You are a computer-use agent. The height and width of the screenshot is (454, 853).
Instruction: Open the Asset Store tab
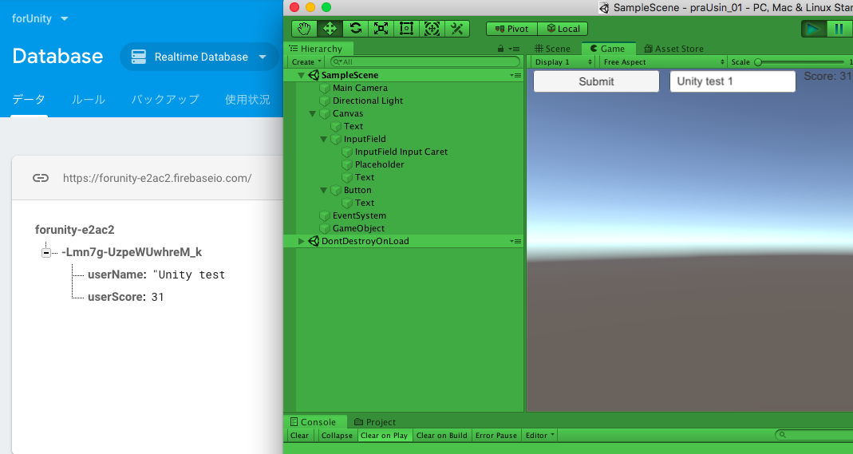coord(673,49)
